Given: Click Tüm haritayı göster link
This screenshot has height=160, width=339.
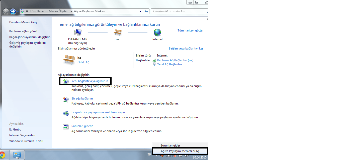Looking at the screenshot, I should (191, 30).
